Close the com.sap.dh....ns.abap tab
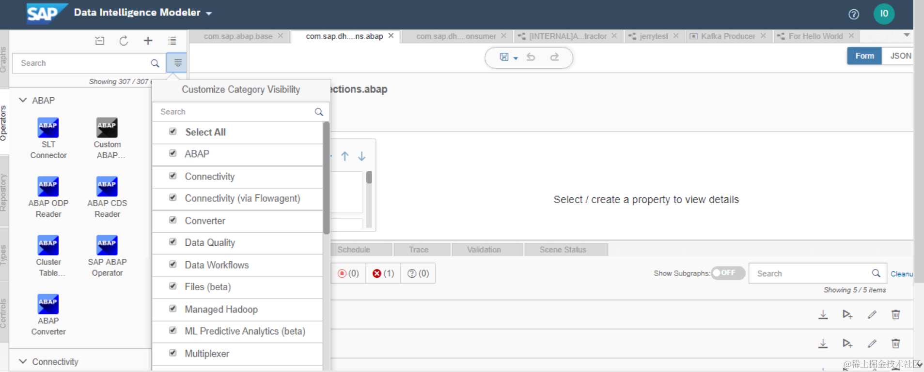The width and height of the screenshot is (924, 372). (x=391, y=36)
